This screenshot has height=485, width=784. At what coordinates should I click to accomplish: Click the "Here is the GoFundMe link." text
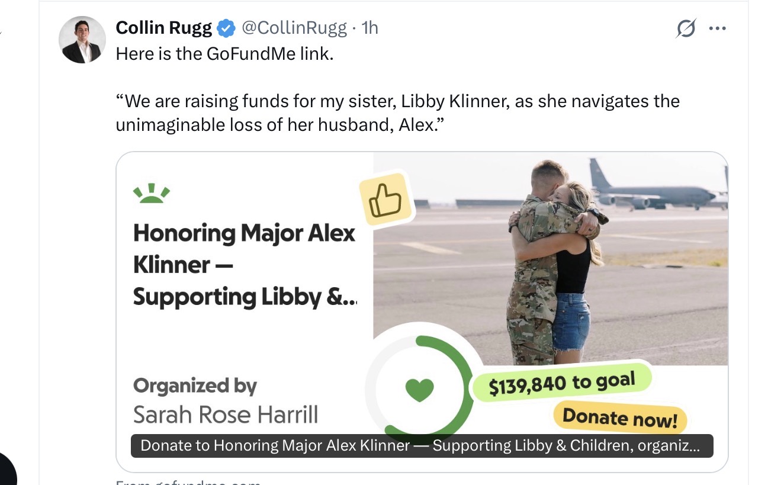click(225, 54)
